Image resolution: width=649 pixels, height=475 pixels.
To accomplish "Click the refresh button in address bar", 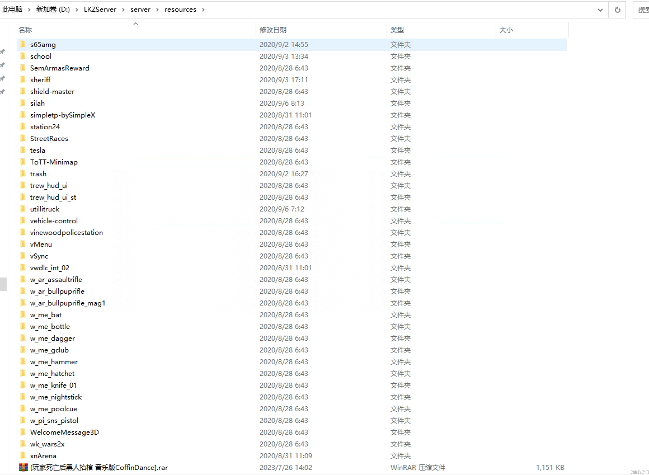I will [x=618, y=10].
